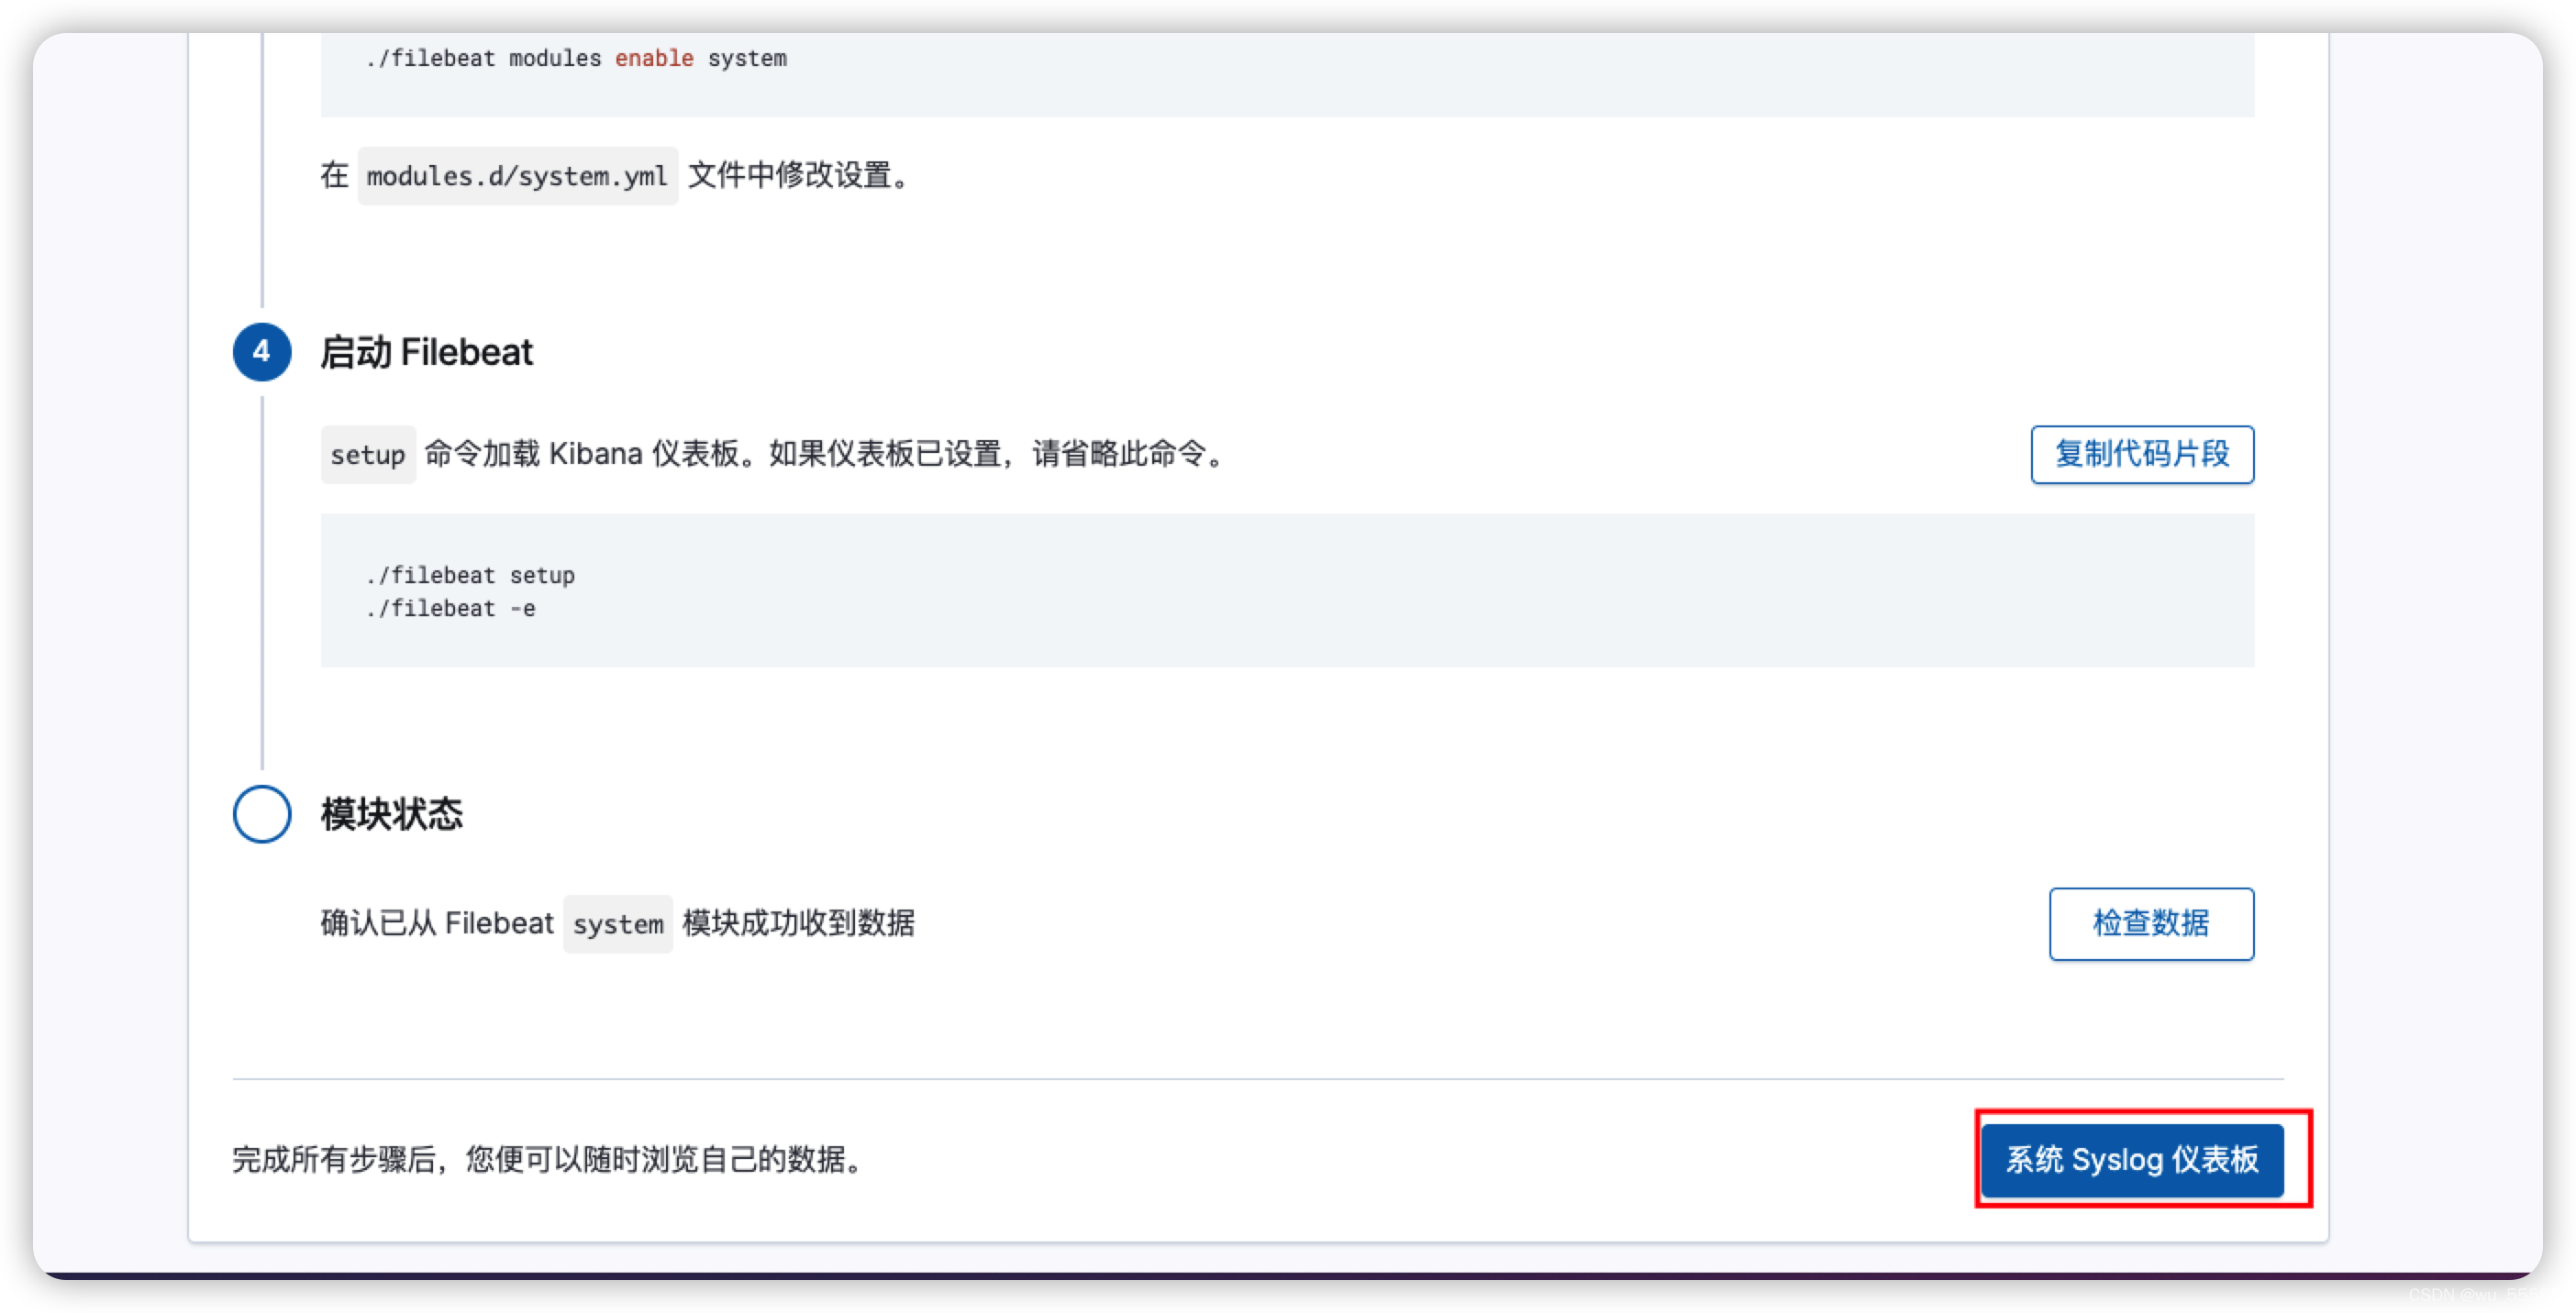Click the modules.d/system.yml inline code
The width and height of the screenshot is (2576, 1313).
[517, 176]
